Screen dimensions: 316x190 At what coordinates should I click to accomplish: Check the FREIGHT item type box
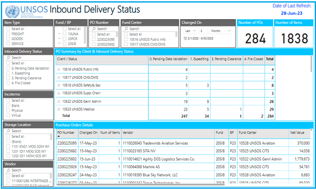click(x=8, y=34)
